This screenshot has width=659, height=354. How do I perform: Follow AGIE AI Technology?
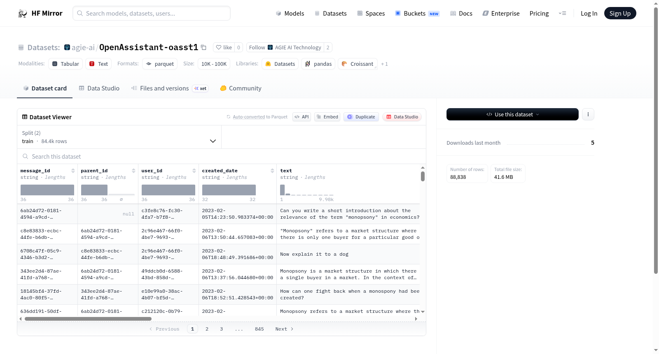coord(285,47)
